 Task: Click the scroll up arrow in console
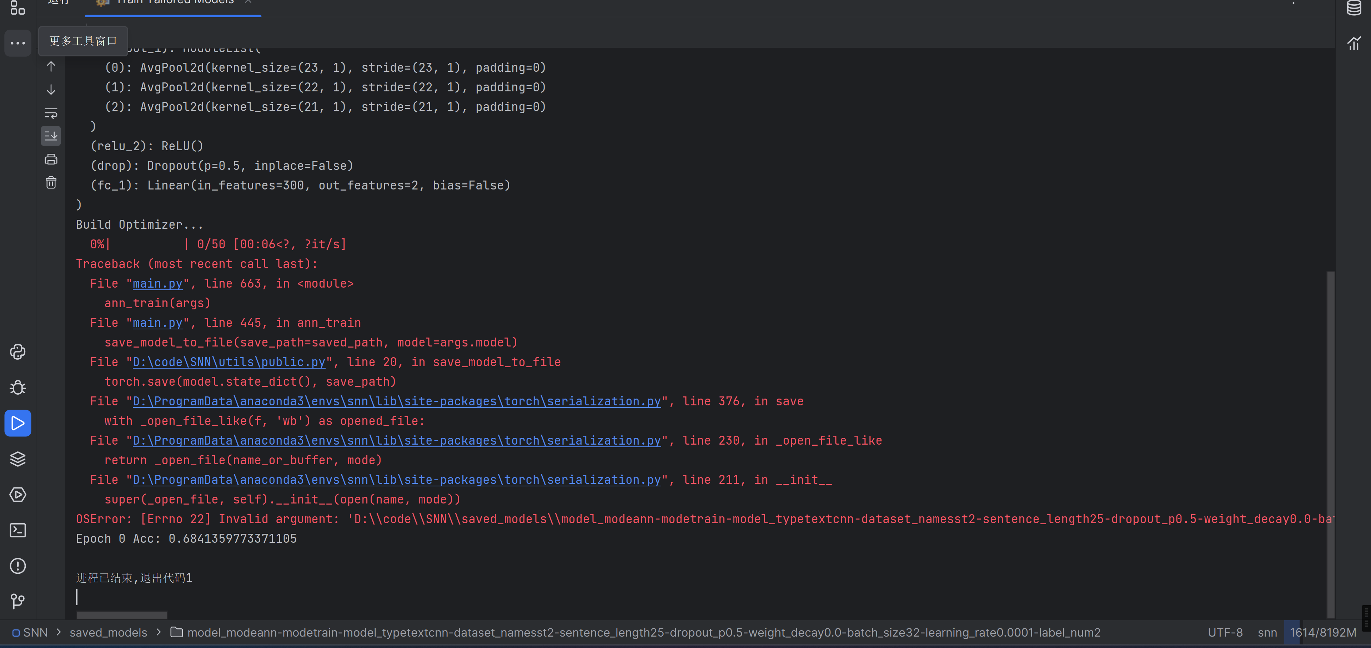pyautogui.click(x=51, y=66)
